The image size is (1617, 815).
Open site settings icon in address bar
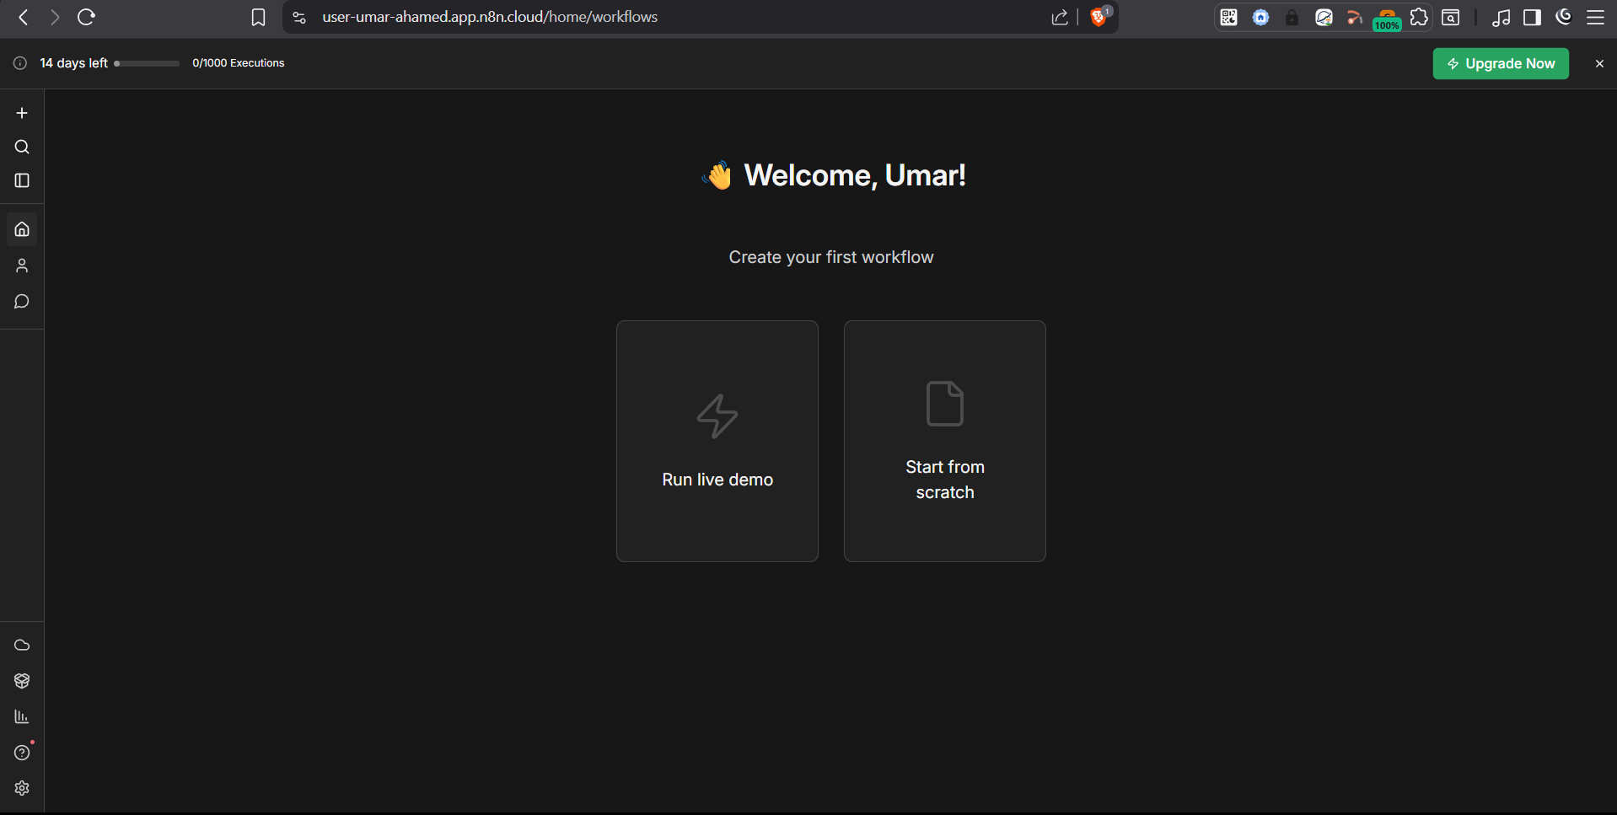point(299,17)
